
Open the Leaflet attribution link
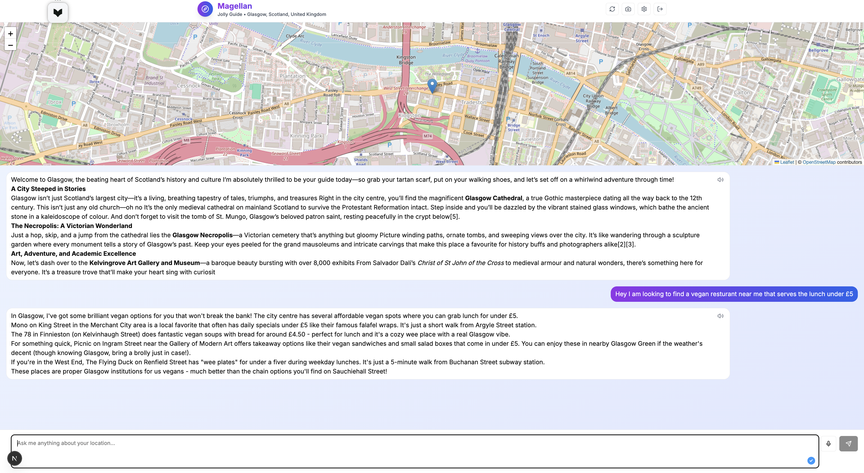[787, 162]
